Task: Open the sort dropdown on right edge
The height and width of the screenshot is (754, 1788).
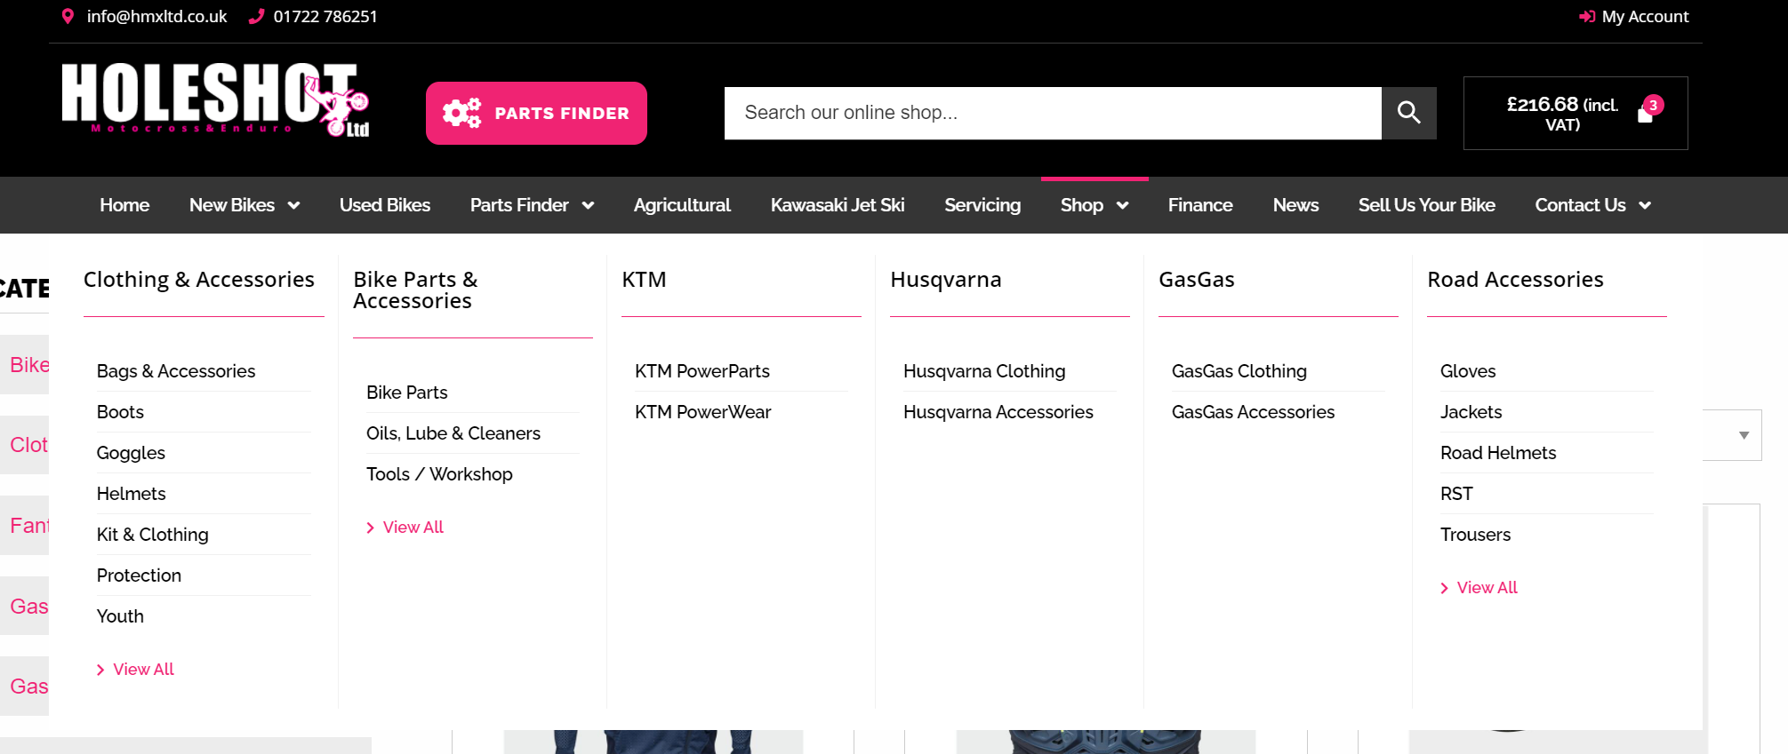Action: click(x=1743, y=435)
